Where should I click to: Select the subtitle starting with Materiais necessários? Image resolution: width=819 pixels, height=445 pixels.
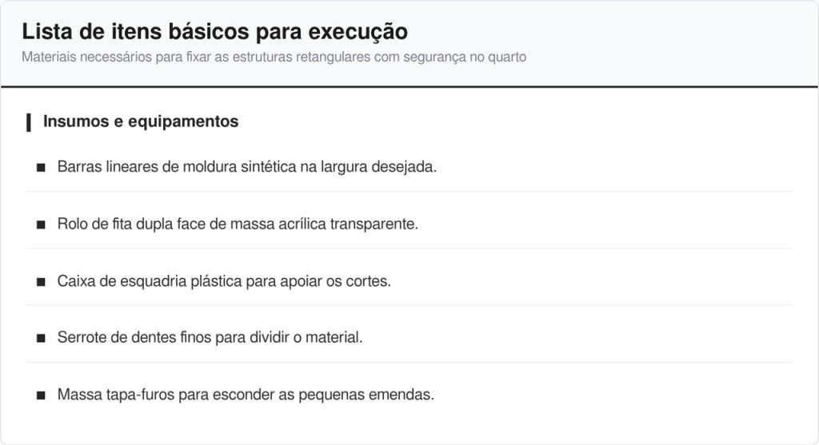[274, 58]
